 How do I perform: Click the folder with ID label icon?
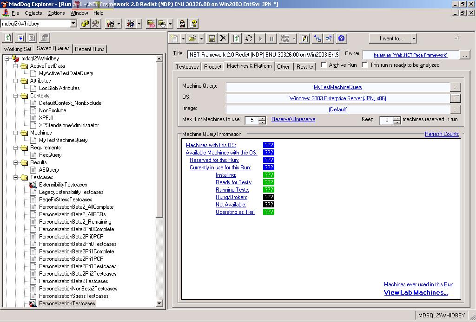click(151, 24)
